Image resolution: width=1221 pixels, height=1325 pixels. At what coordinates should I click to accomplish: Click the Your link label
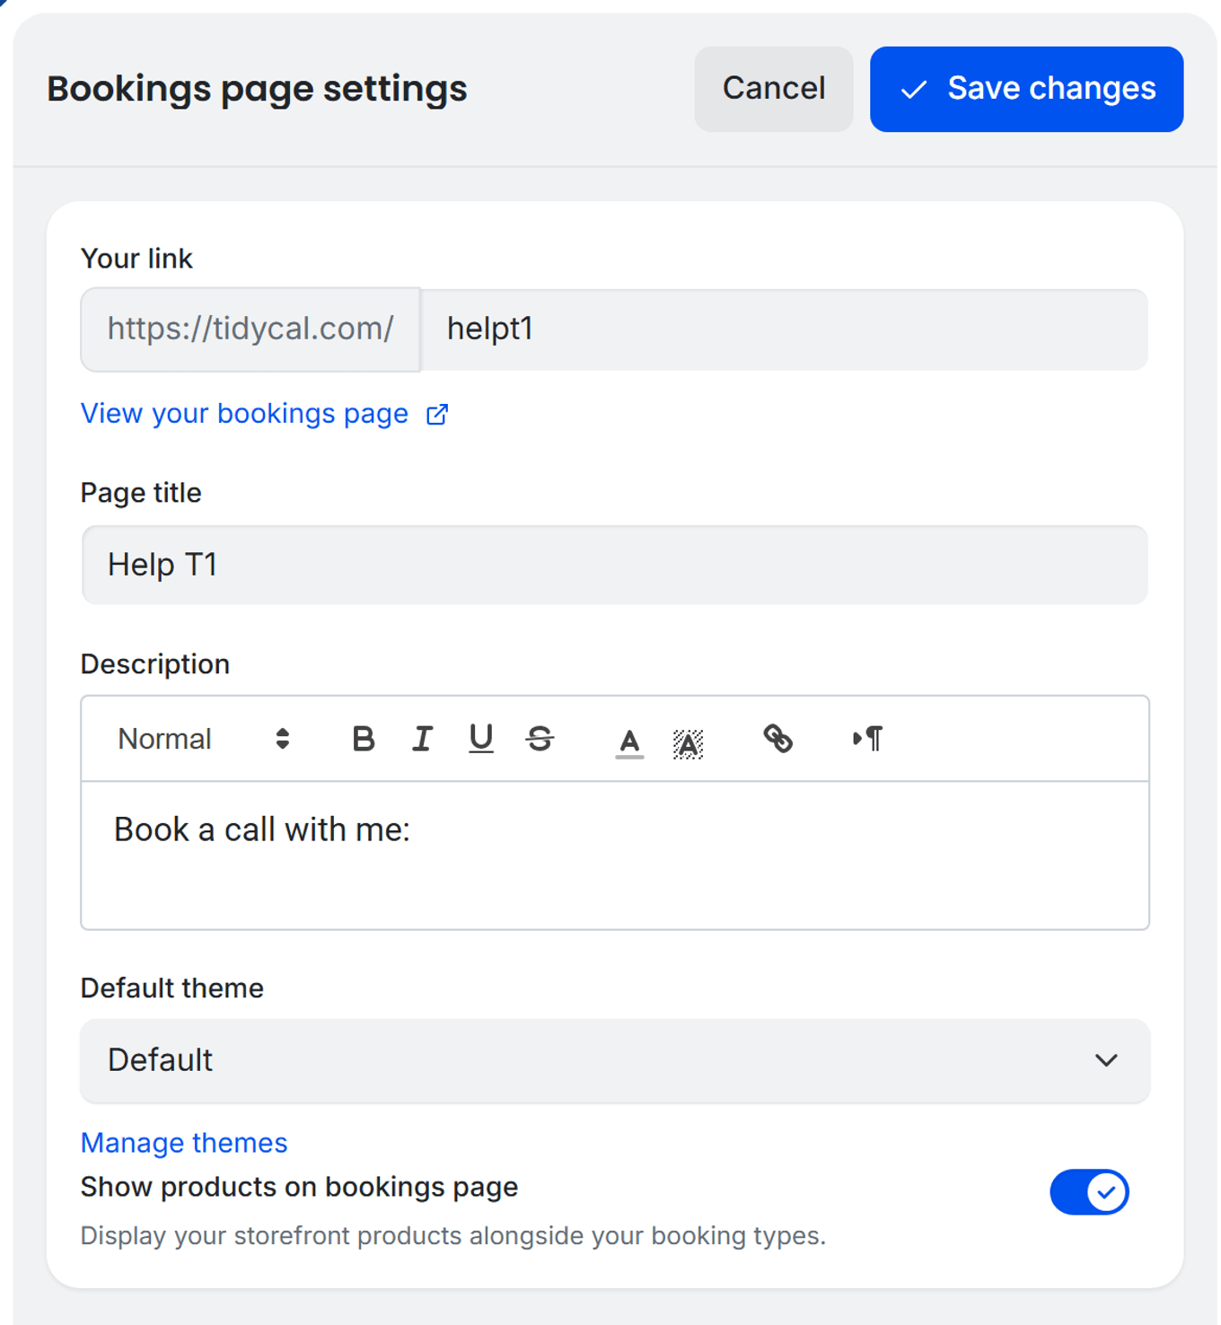click(x=136, y=259)
